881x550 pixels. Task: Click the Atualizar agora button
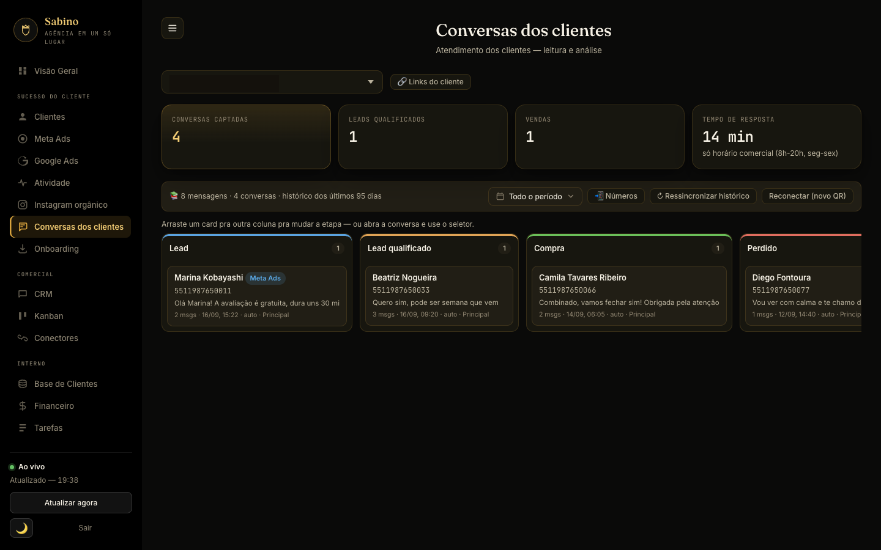tap(71, 503)
